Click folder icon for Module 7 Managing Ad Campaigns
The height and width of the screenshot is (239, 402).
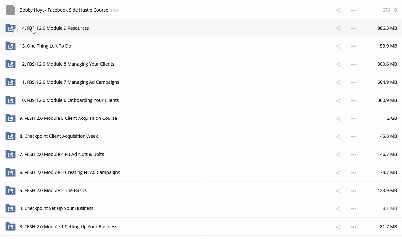coord(10,82)
